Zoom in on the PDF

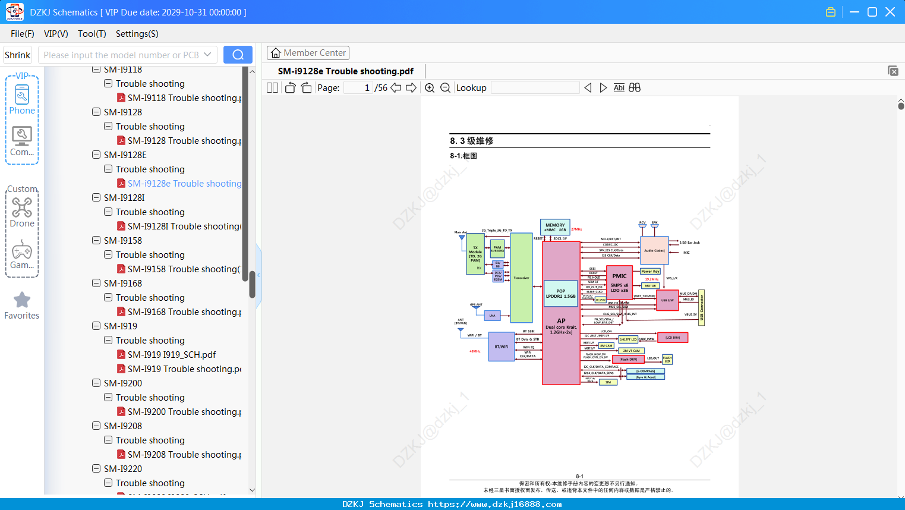pyautogui.click(x=430, y=88)
